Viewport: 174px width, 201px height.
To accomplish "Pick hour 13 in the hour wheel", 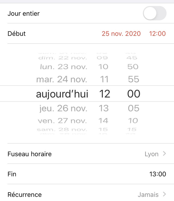I will [x=104, y=108].
